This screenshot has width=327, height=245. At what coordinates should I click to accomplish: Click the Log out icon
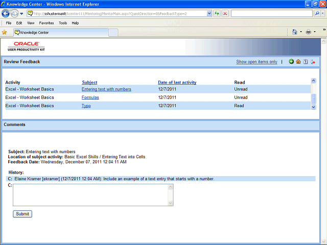pyautogui.click(x=313, y=62)
